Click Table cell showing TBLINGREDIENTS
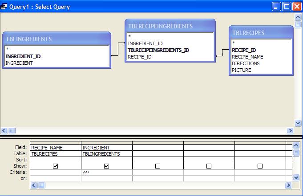Image resolution: width=303 pixels, height=196 pixels. [107, 154]
